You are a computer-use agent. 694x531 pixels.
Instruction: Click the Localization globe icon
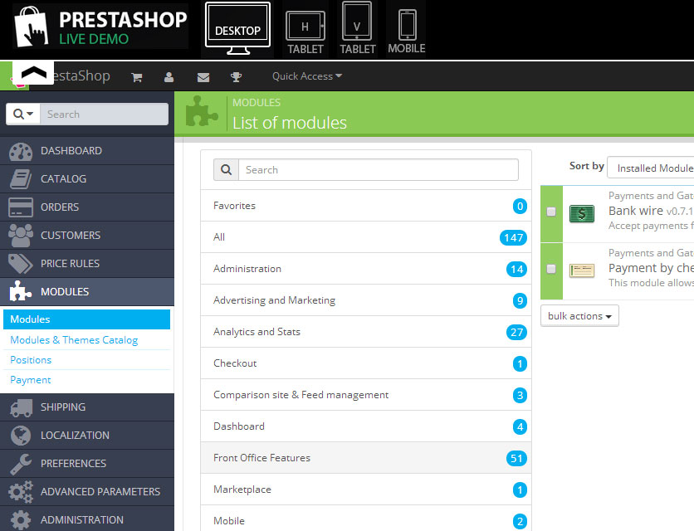21,436
